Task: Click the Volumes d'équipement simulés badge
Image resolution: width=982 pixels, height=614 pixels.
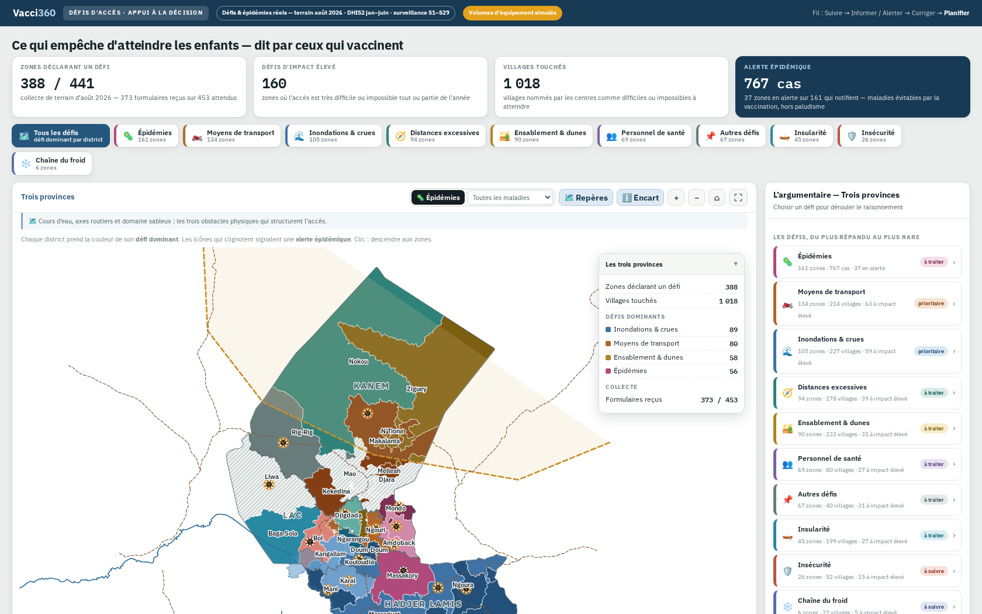Action: (513, 13)
